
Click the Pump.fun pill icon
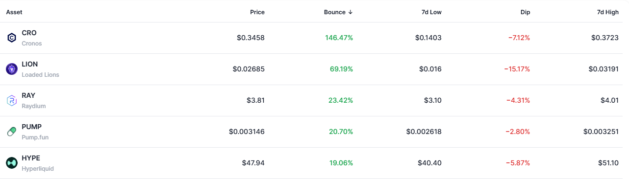pyautogui.click(x=12, y=132)
